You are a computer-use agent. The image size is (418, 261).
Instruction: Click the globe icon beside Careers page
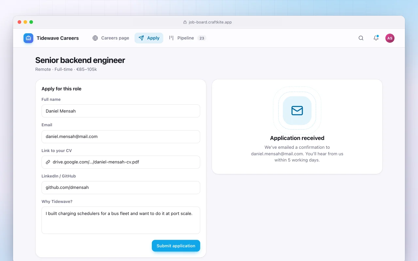pyautogui.click(x=95, y=38)
